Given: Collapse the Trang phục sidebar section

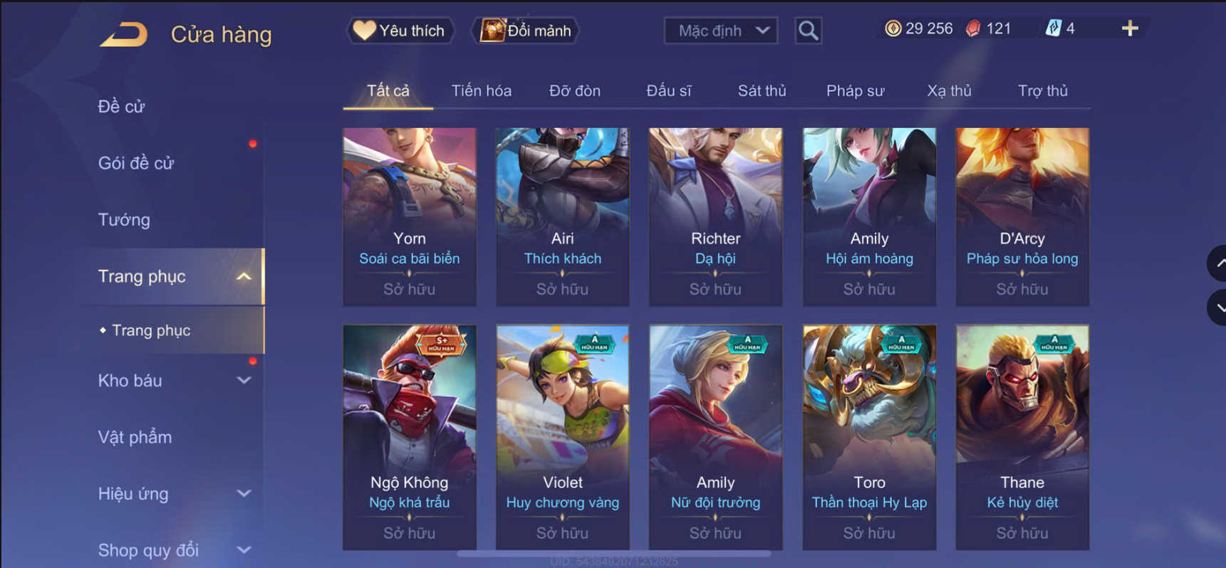Looking at the screenshot, I should pos(244,276).
